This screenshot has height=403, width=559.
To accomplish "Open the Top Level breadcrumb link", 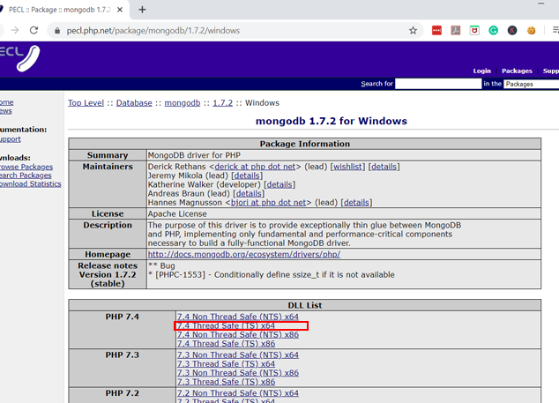I will point(86,102).
